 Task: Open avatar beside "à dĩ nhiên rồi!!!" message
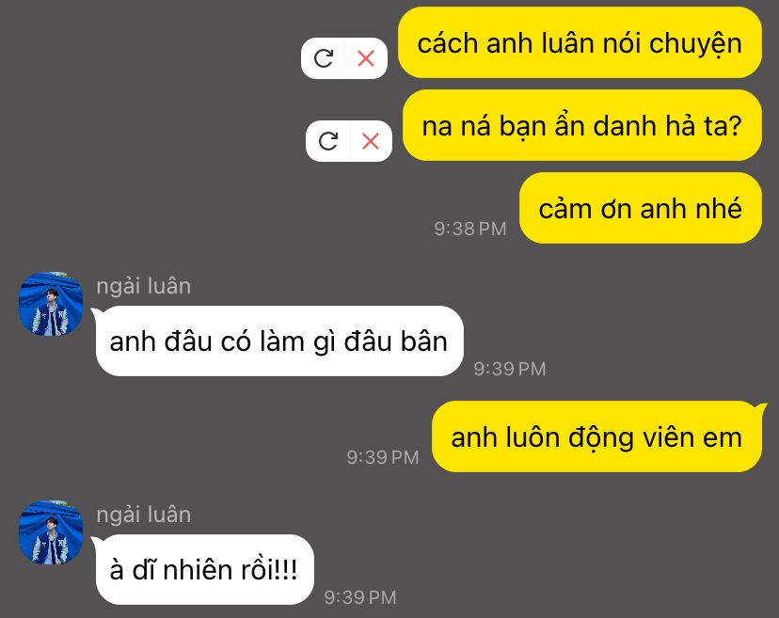pyautogui.click(x=51, y=532)
